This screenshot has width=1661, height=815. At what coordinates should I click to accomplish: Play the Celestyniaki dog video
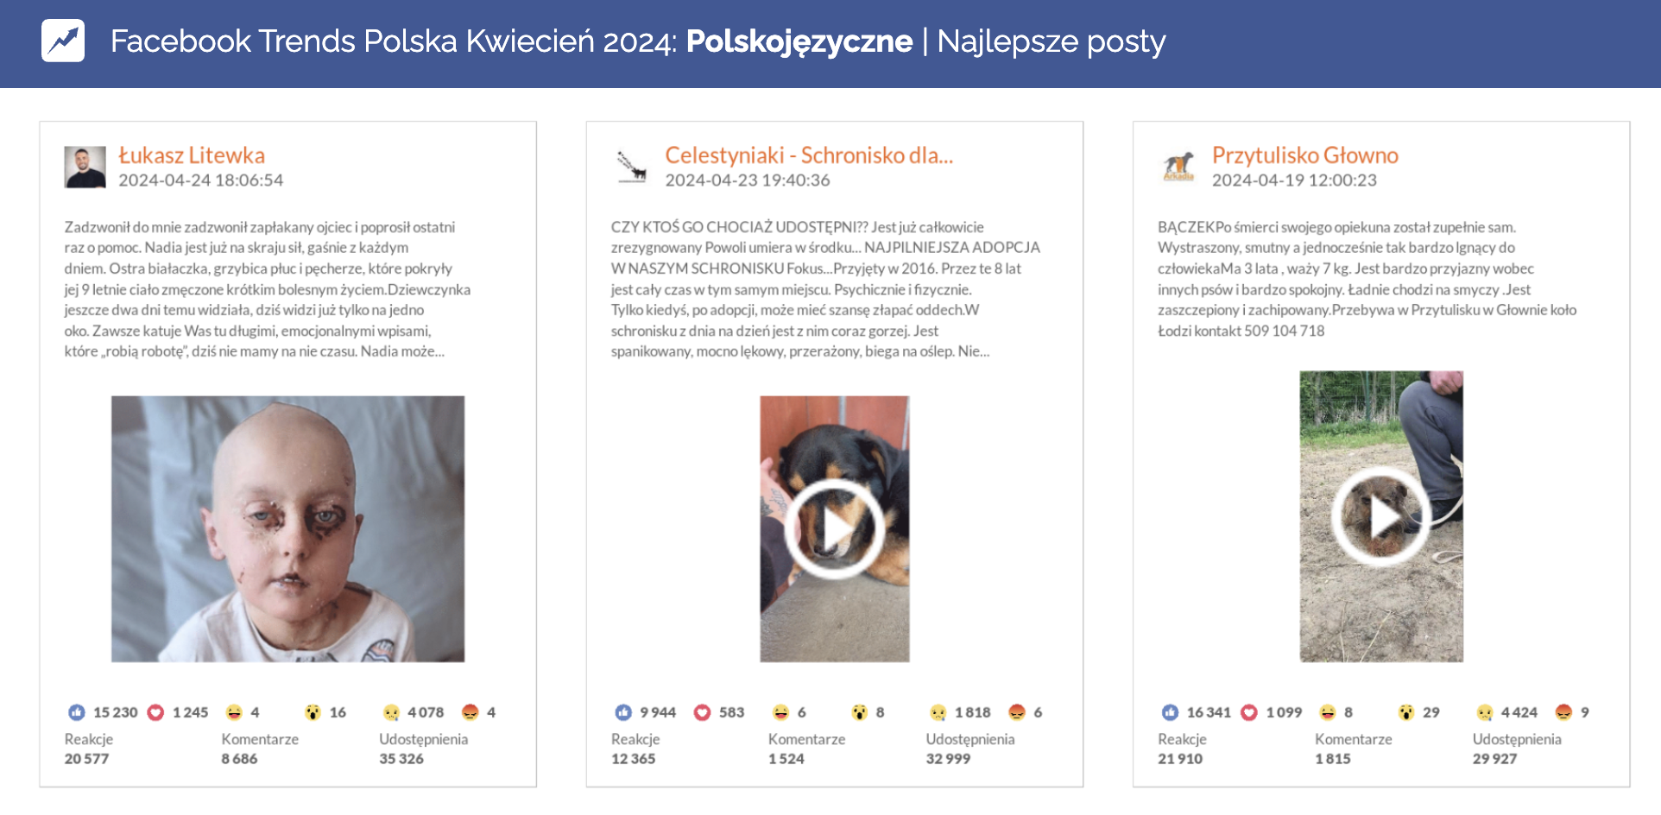tap(835, 528)
